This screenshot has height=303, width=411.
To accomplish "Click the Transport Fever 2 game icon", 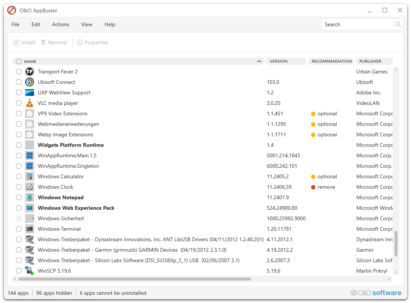I will pos(29,72).
